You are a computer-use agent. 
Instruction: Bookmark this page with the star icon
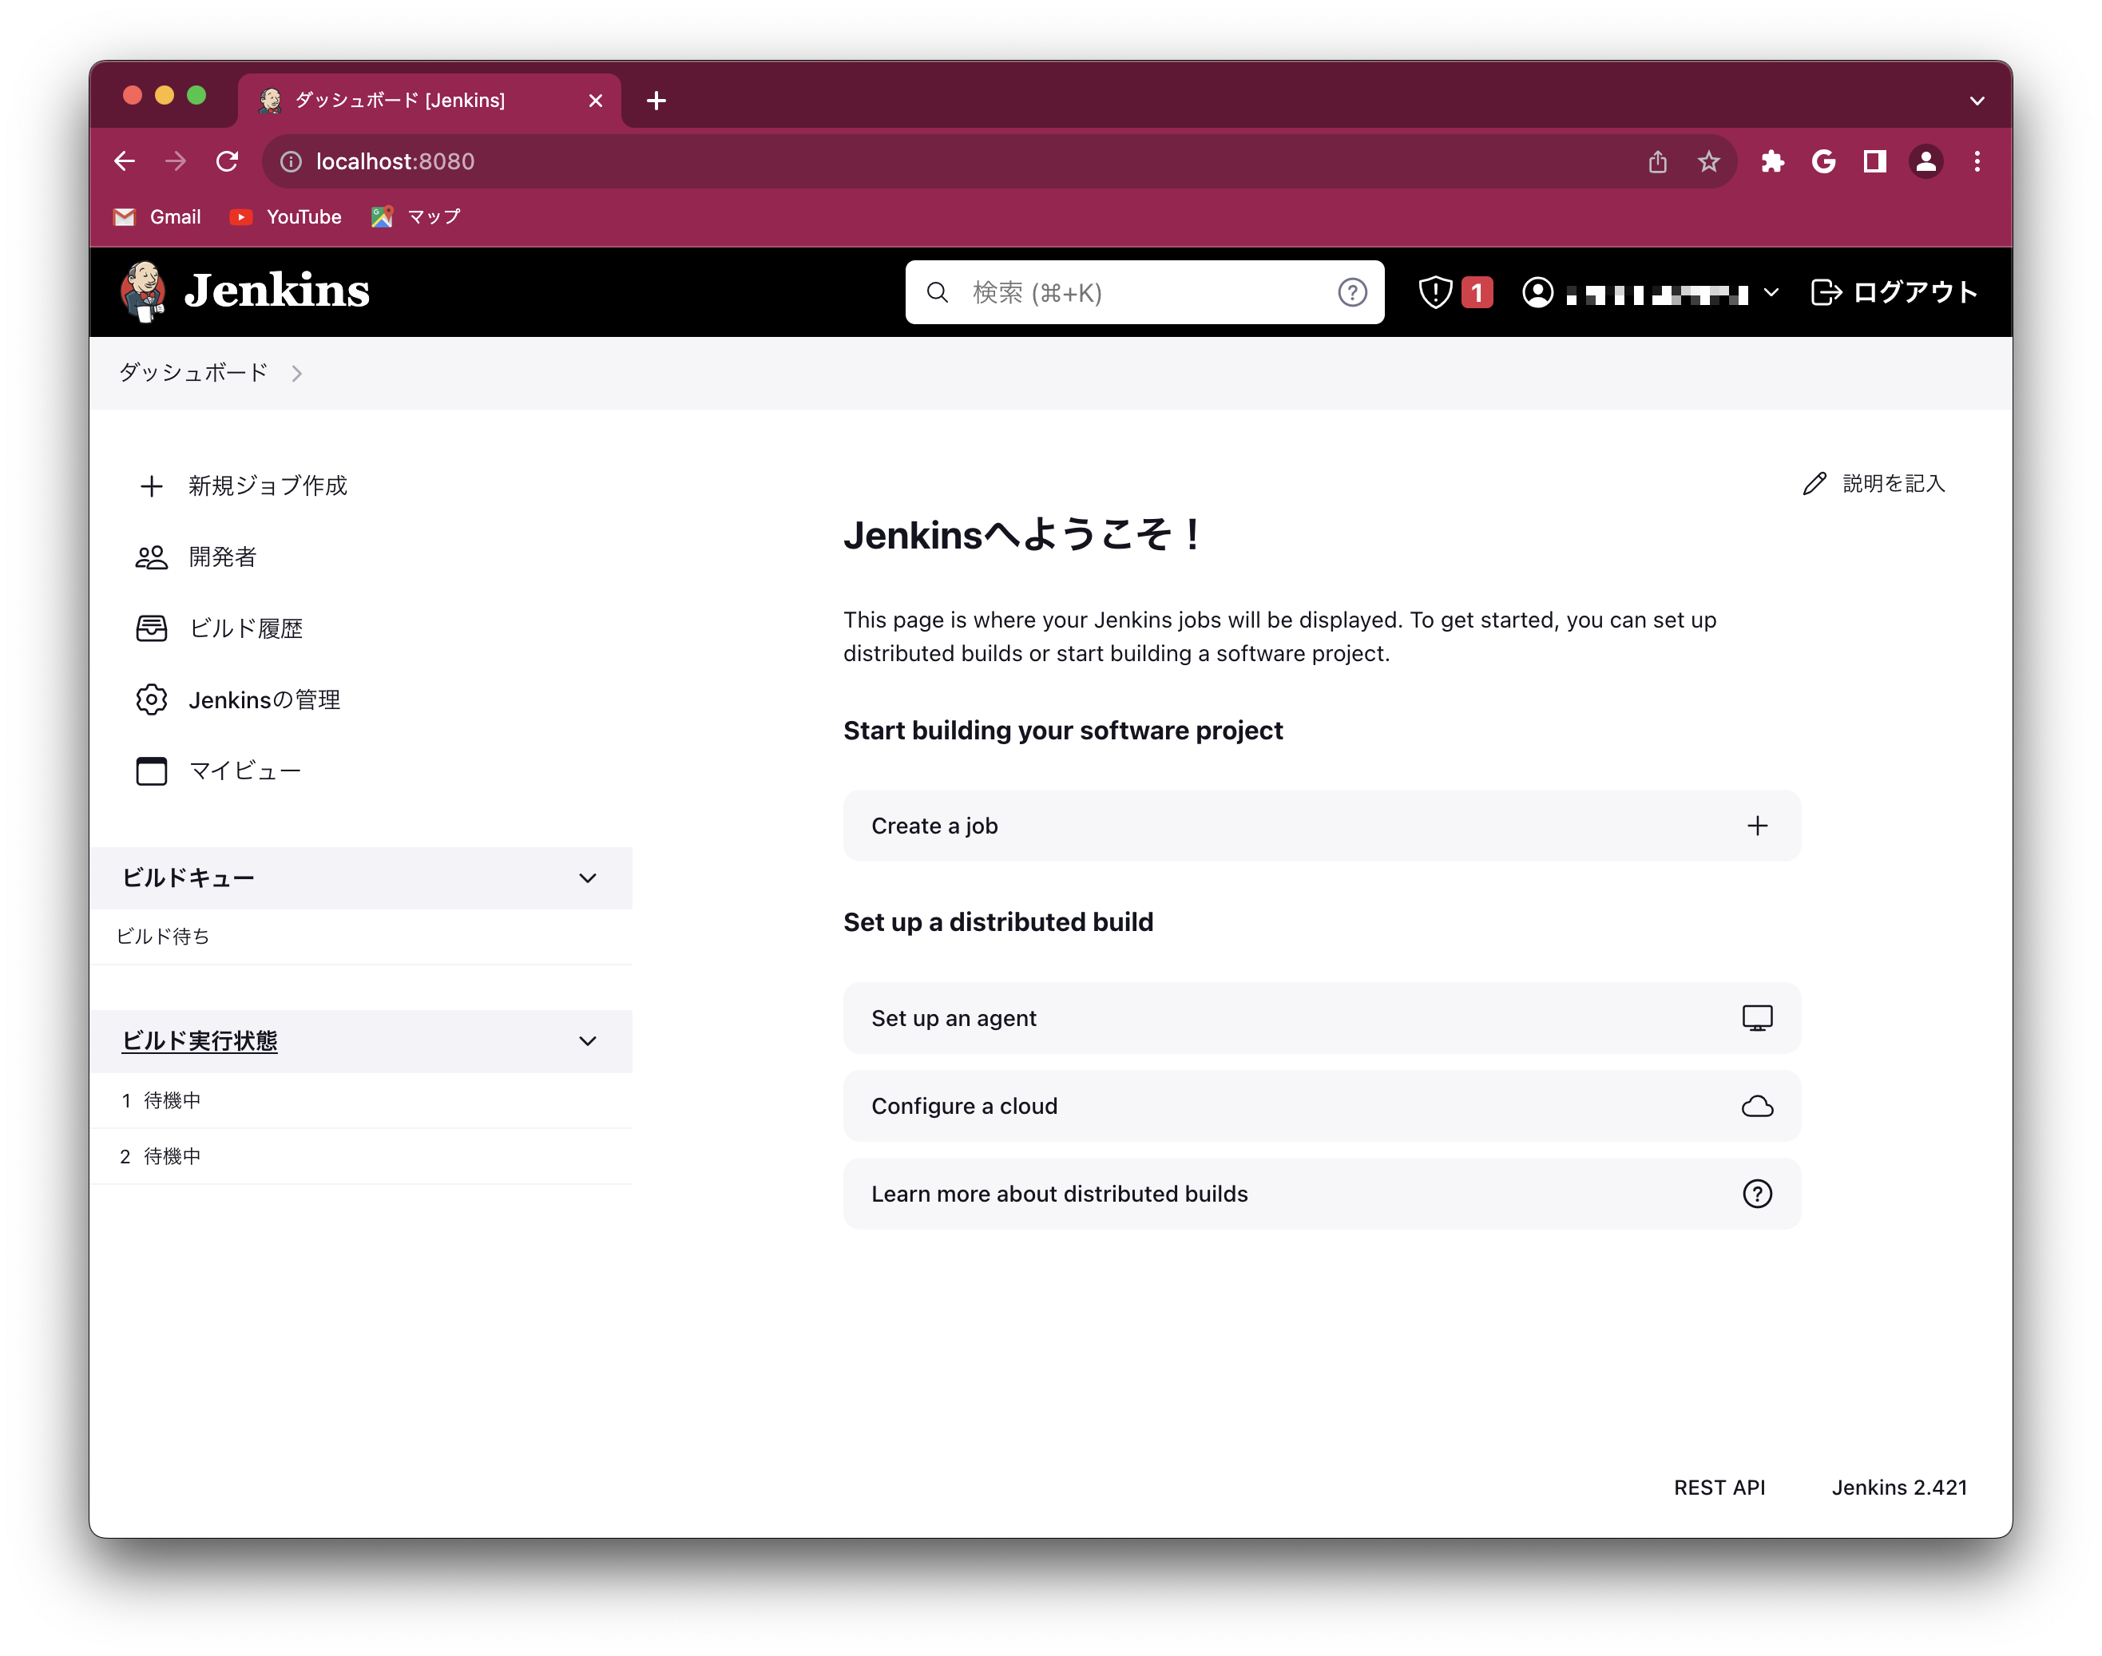[1709, 162]
